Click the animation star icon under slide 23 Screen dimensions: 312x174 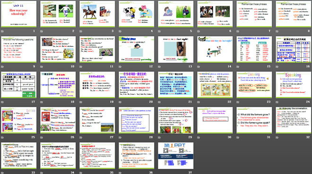tap(238, 102)
